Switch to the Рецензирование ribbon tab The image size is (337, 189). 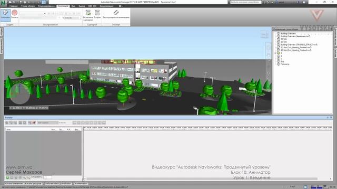pyautogui.click(x=46, y=6)
